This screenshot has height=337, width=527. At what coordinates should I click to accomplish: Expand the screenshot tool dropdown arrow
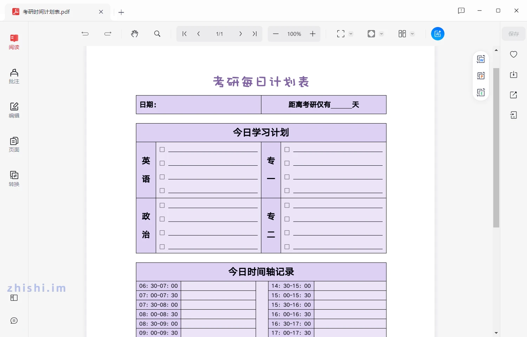[351, 34]
